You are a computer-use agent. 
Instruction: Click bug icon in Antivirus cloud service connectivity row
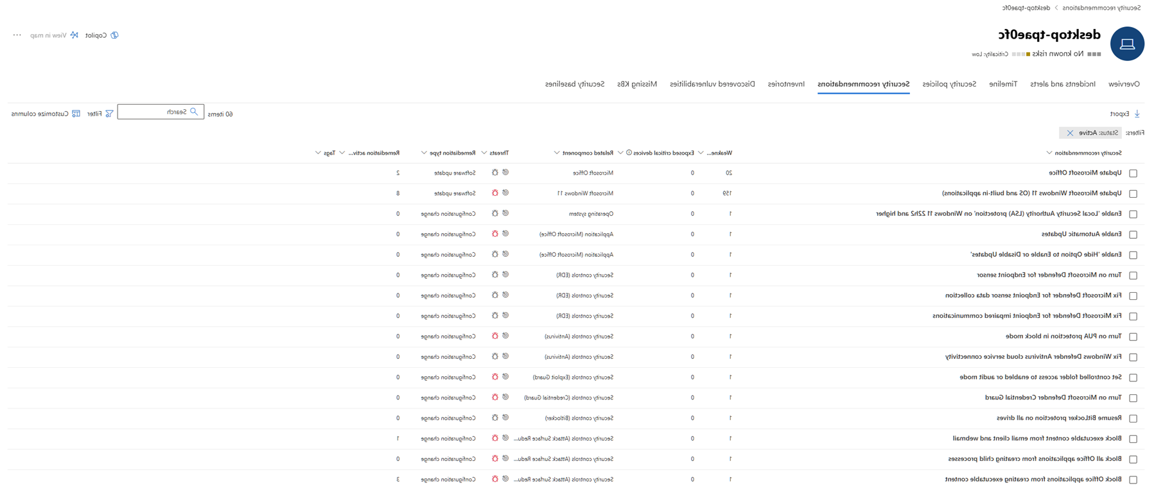point(495,357)
